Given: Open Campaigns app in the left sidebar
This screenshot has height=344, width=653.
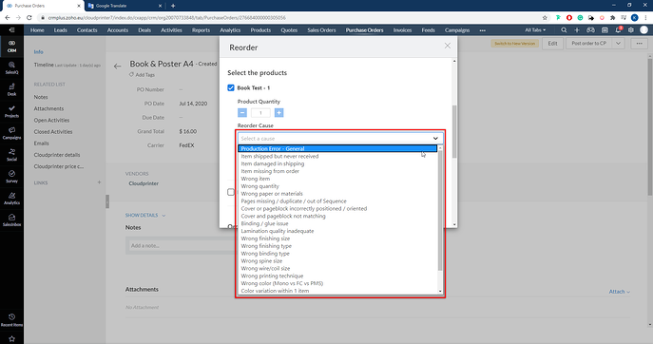Looking at the screenshot, I should 11,133.
